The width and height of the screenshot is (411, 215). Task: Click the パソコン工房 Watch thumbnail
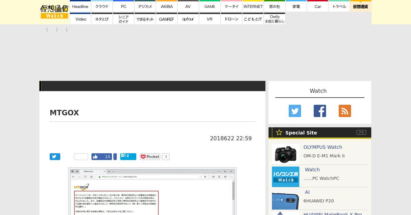coord(286,177)
